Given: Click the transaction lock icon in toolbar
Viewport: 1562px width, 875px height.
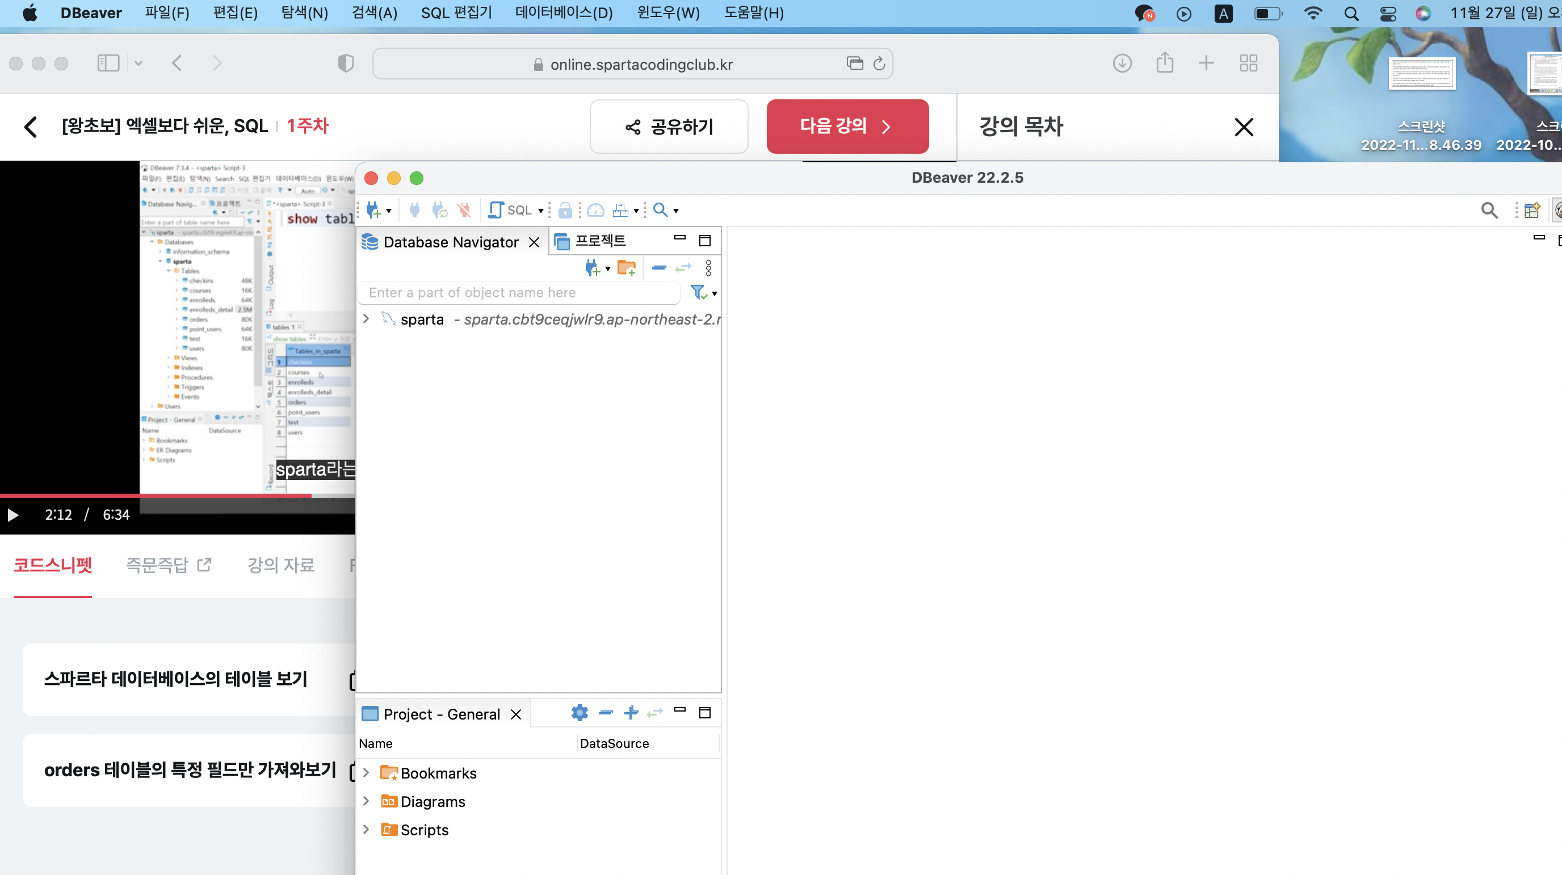Looking at the screenshot, I should tap(565, 210).
